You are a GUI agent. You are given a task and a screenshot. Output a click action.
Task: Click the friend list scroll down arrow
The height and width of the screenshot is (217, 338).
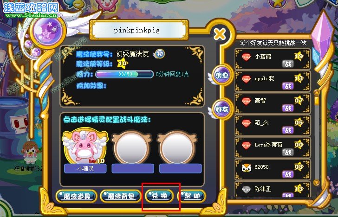(317, 183)
